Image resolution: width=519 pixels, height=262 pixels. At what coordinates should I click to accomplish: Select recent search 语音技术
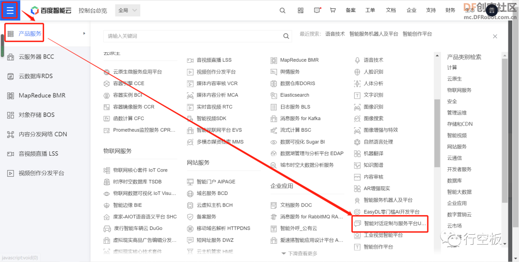coord(335,34)
